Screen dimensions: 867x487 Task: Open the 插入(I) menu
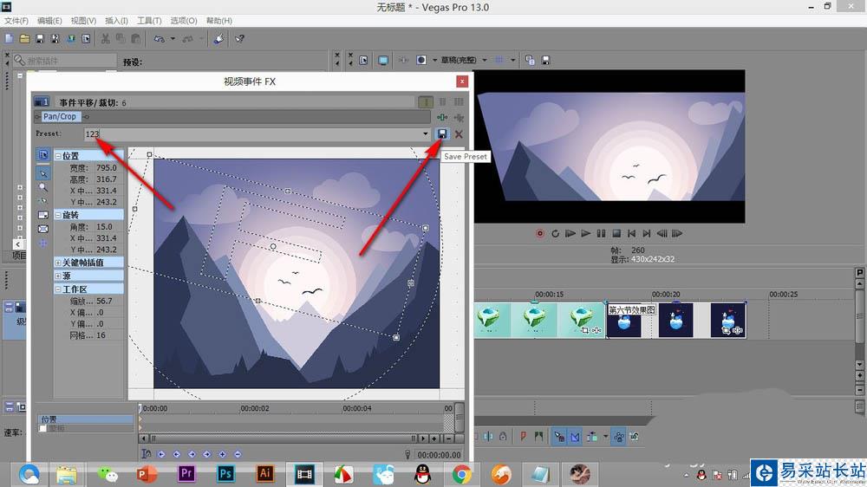click(x=116, y=21)
